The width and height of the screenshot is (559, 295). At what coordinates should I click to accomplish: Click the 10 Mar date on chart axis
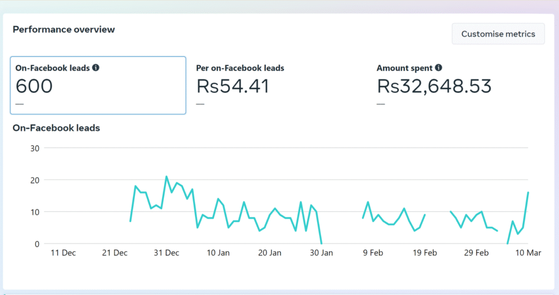click(527, 253)
